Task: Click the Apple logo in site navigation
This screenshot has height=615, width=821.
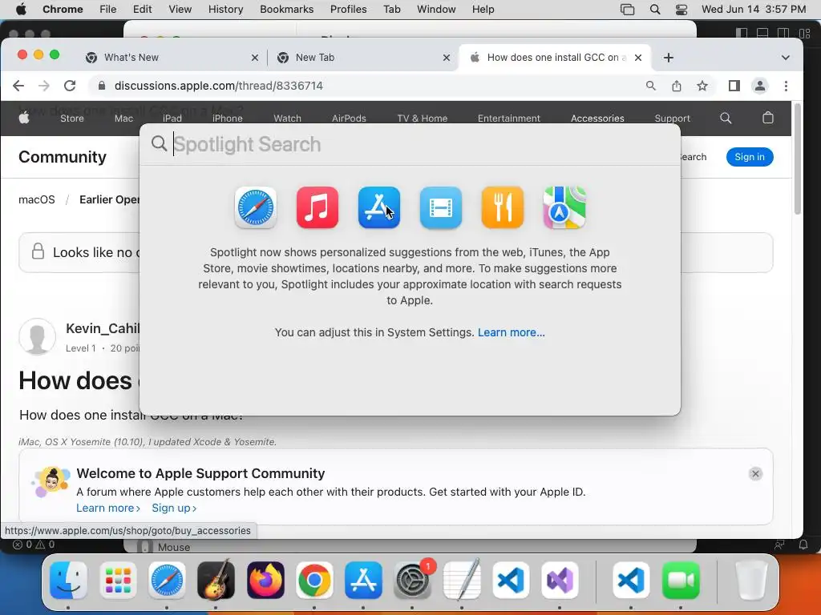Action: pos(24,119)
